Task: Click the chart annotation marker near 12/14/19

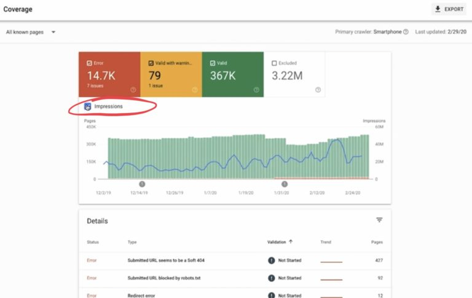Action: coord(142,184)
